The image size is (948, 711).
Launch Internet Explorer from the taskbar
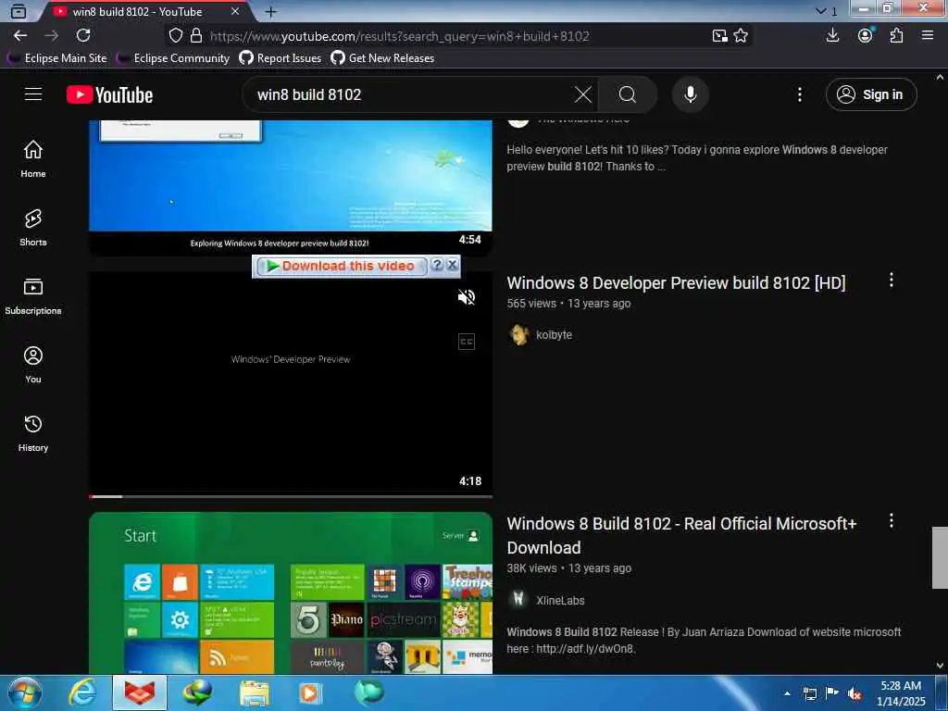[82, 692]
